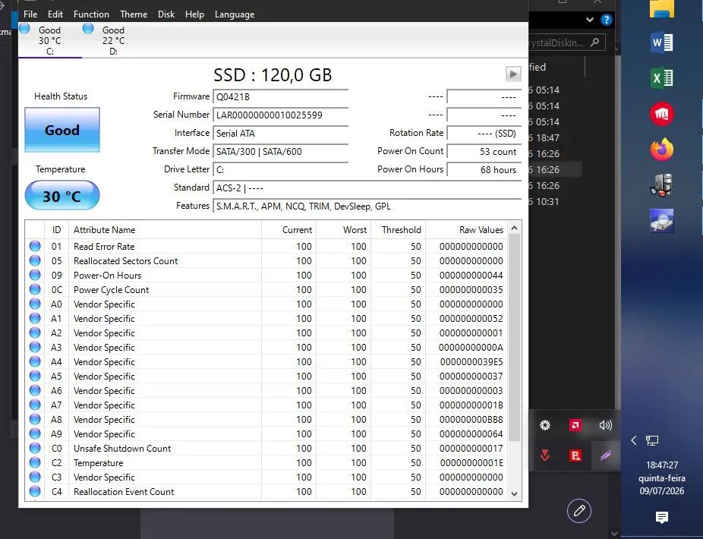
Task: Click the purple feather tray icon
Action: click(606, 455)
